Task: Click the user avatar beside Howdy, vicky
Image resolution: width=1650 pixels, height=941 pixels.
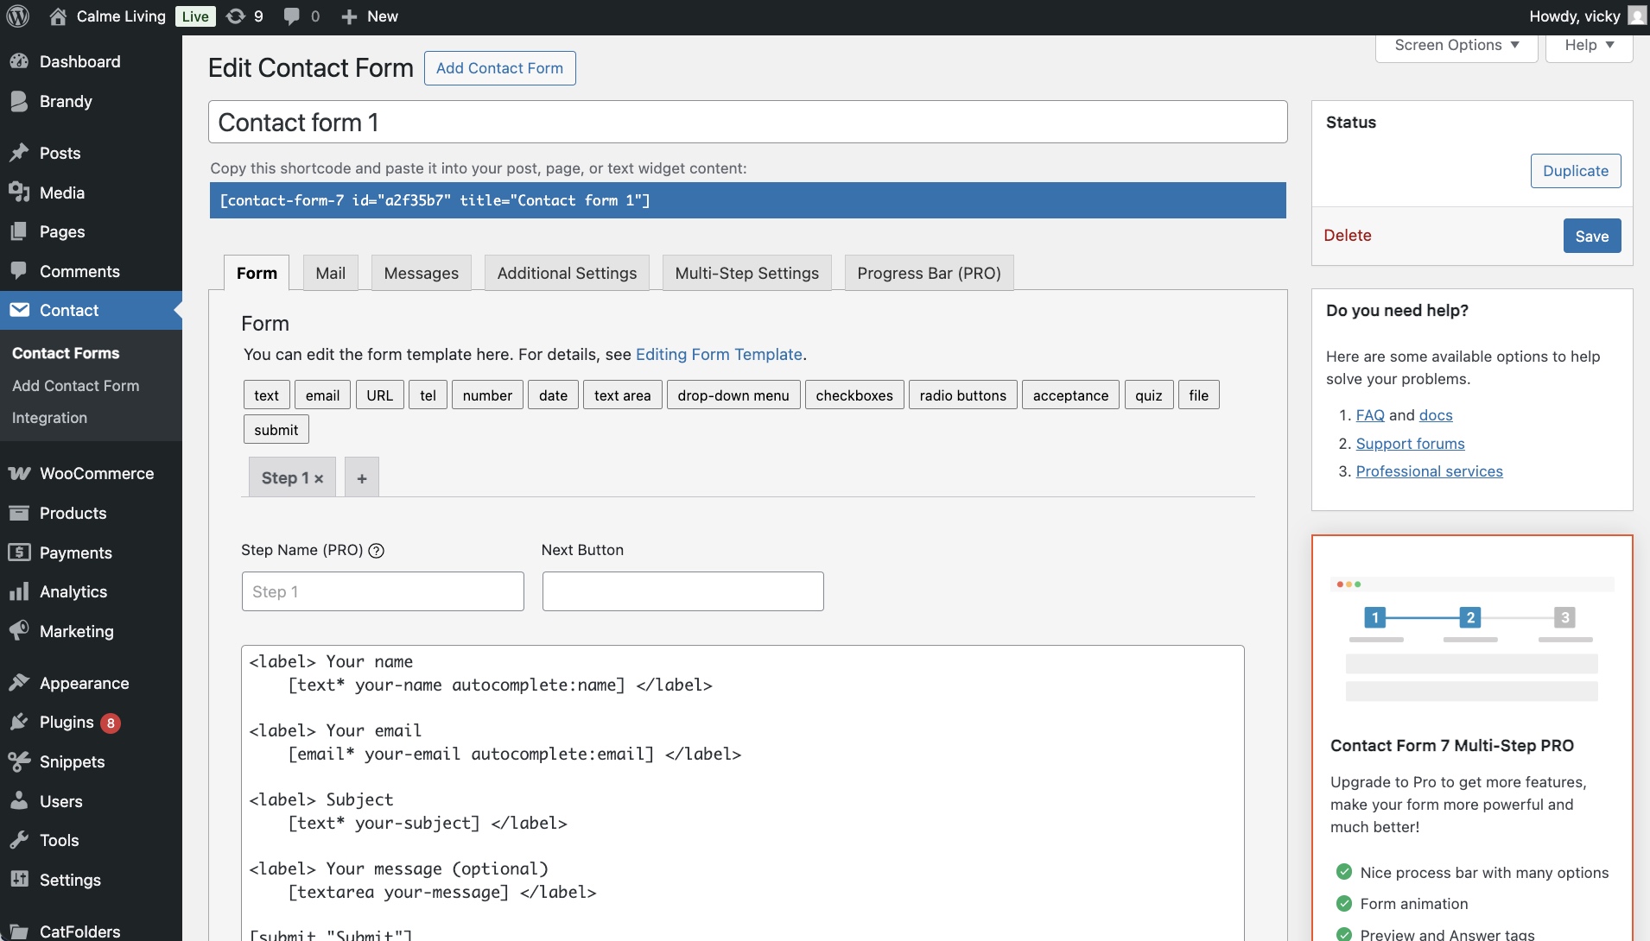Action: pos(1636,16)
